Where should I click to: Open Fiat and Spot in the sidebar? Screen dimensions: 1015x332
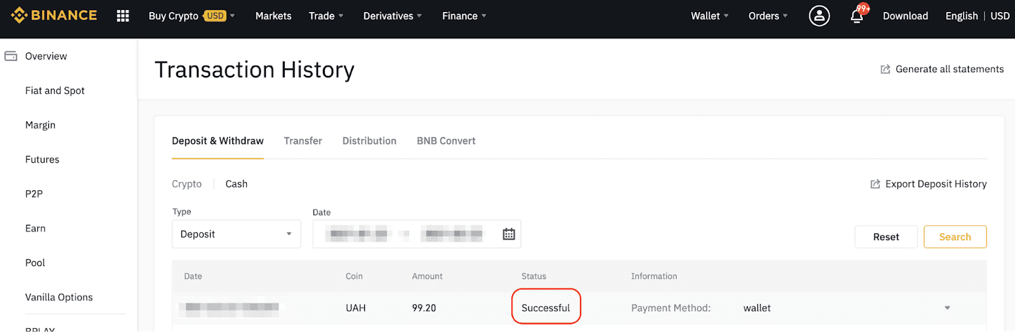click(55, 91)
